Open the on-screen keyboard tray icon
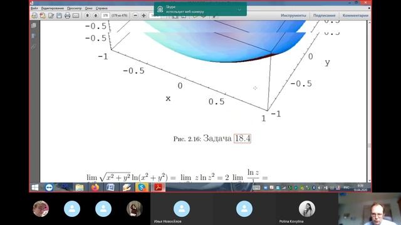The width and height of the screenshot is (401, 225). (256, 187)
